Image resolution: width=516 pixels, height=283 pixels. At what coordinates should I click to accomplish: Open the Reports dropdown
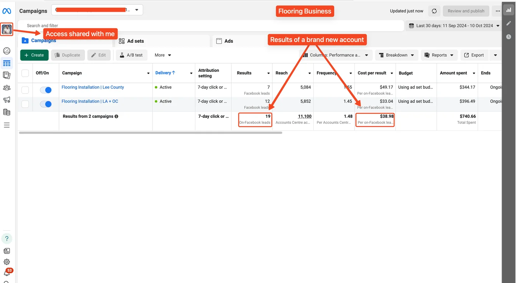[x=439, y=55]
